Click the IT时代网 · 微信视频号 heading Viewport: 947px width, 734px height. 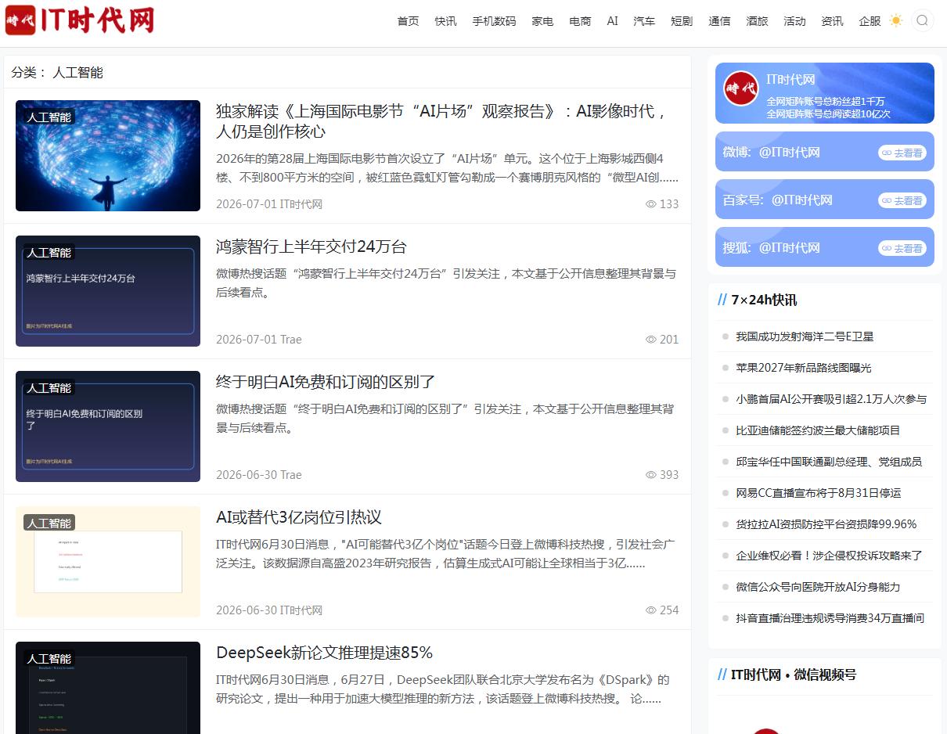coord(794,675)
